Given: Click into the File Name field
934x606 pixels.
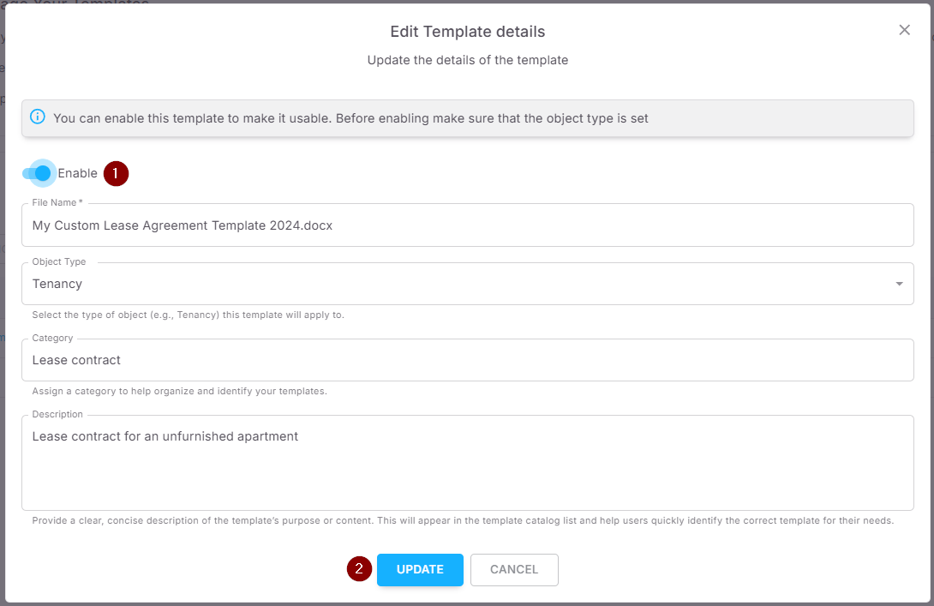Looking at the screenshot, I should coord(467,225).
